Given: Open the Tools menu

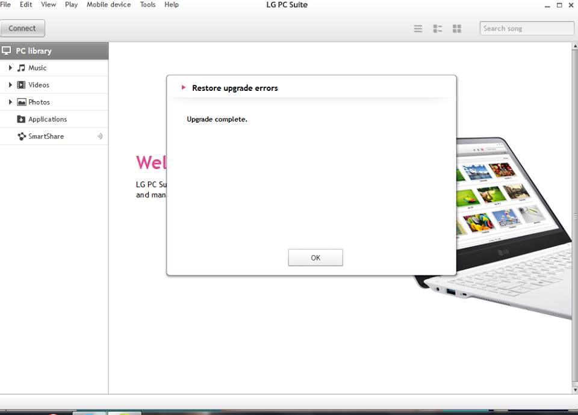Looking at the screenshot, I should pyautogui.click(x=148, y=4).
